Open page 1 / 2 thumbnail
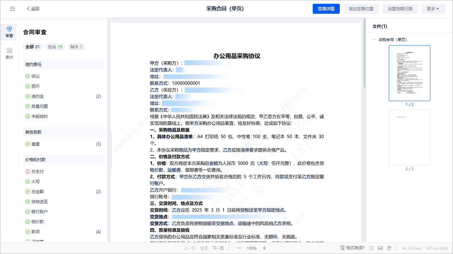The image size is (453, 254). (410, 73)
